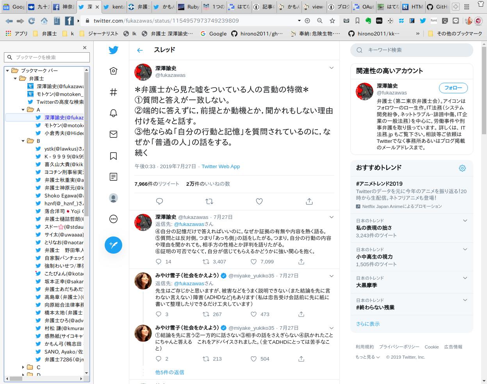
Task: Expand もっと見る footer menu
Action: click(367, 357)
